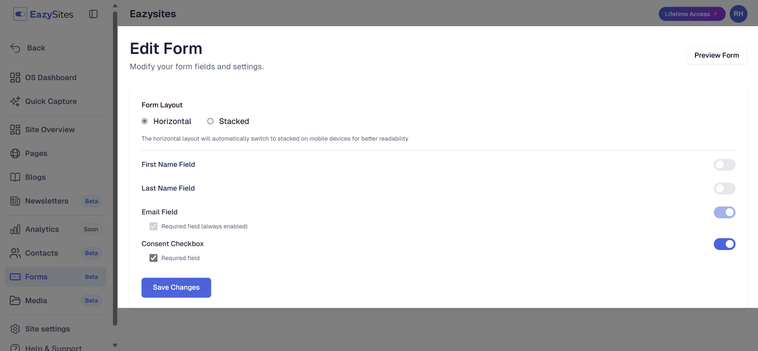Click the Preview Form button
The height and width of the screenshot is (351, 758).
pyautogui.click(x=716, y=55)
